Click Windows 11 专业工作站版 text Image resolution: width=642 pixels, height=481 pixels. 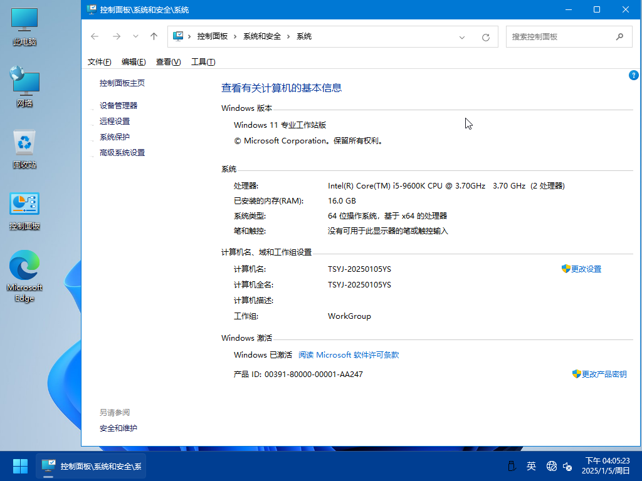pos(280,125)
